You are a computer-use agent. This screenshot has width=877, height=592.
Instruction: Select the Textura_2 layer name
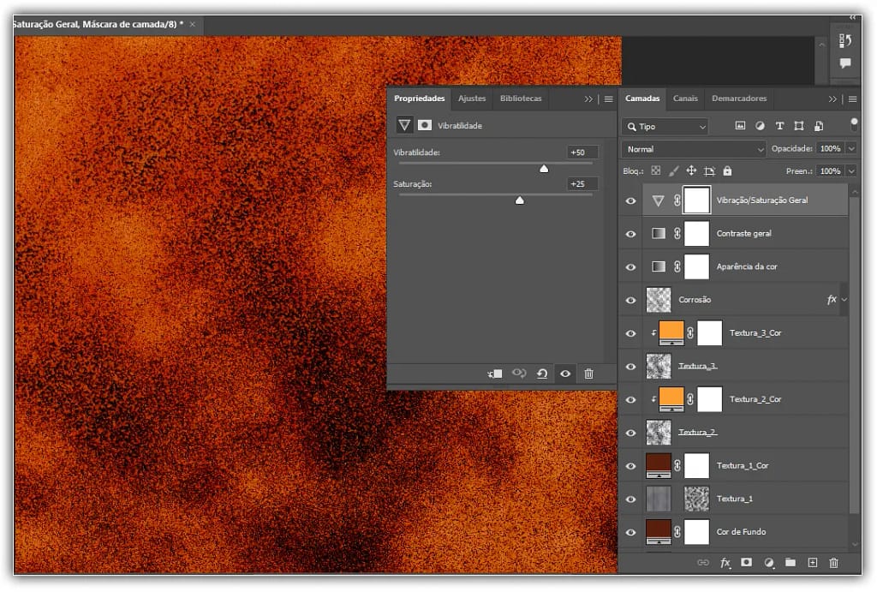pyautogui.click(x=697, y=432)
